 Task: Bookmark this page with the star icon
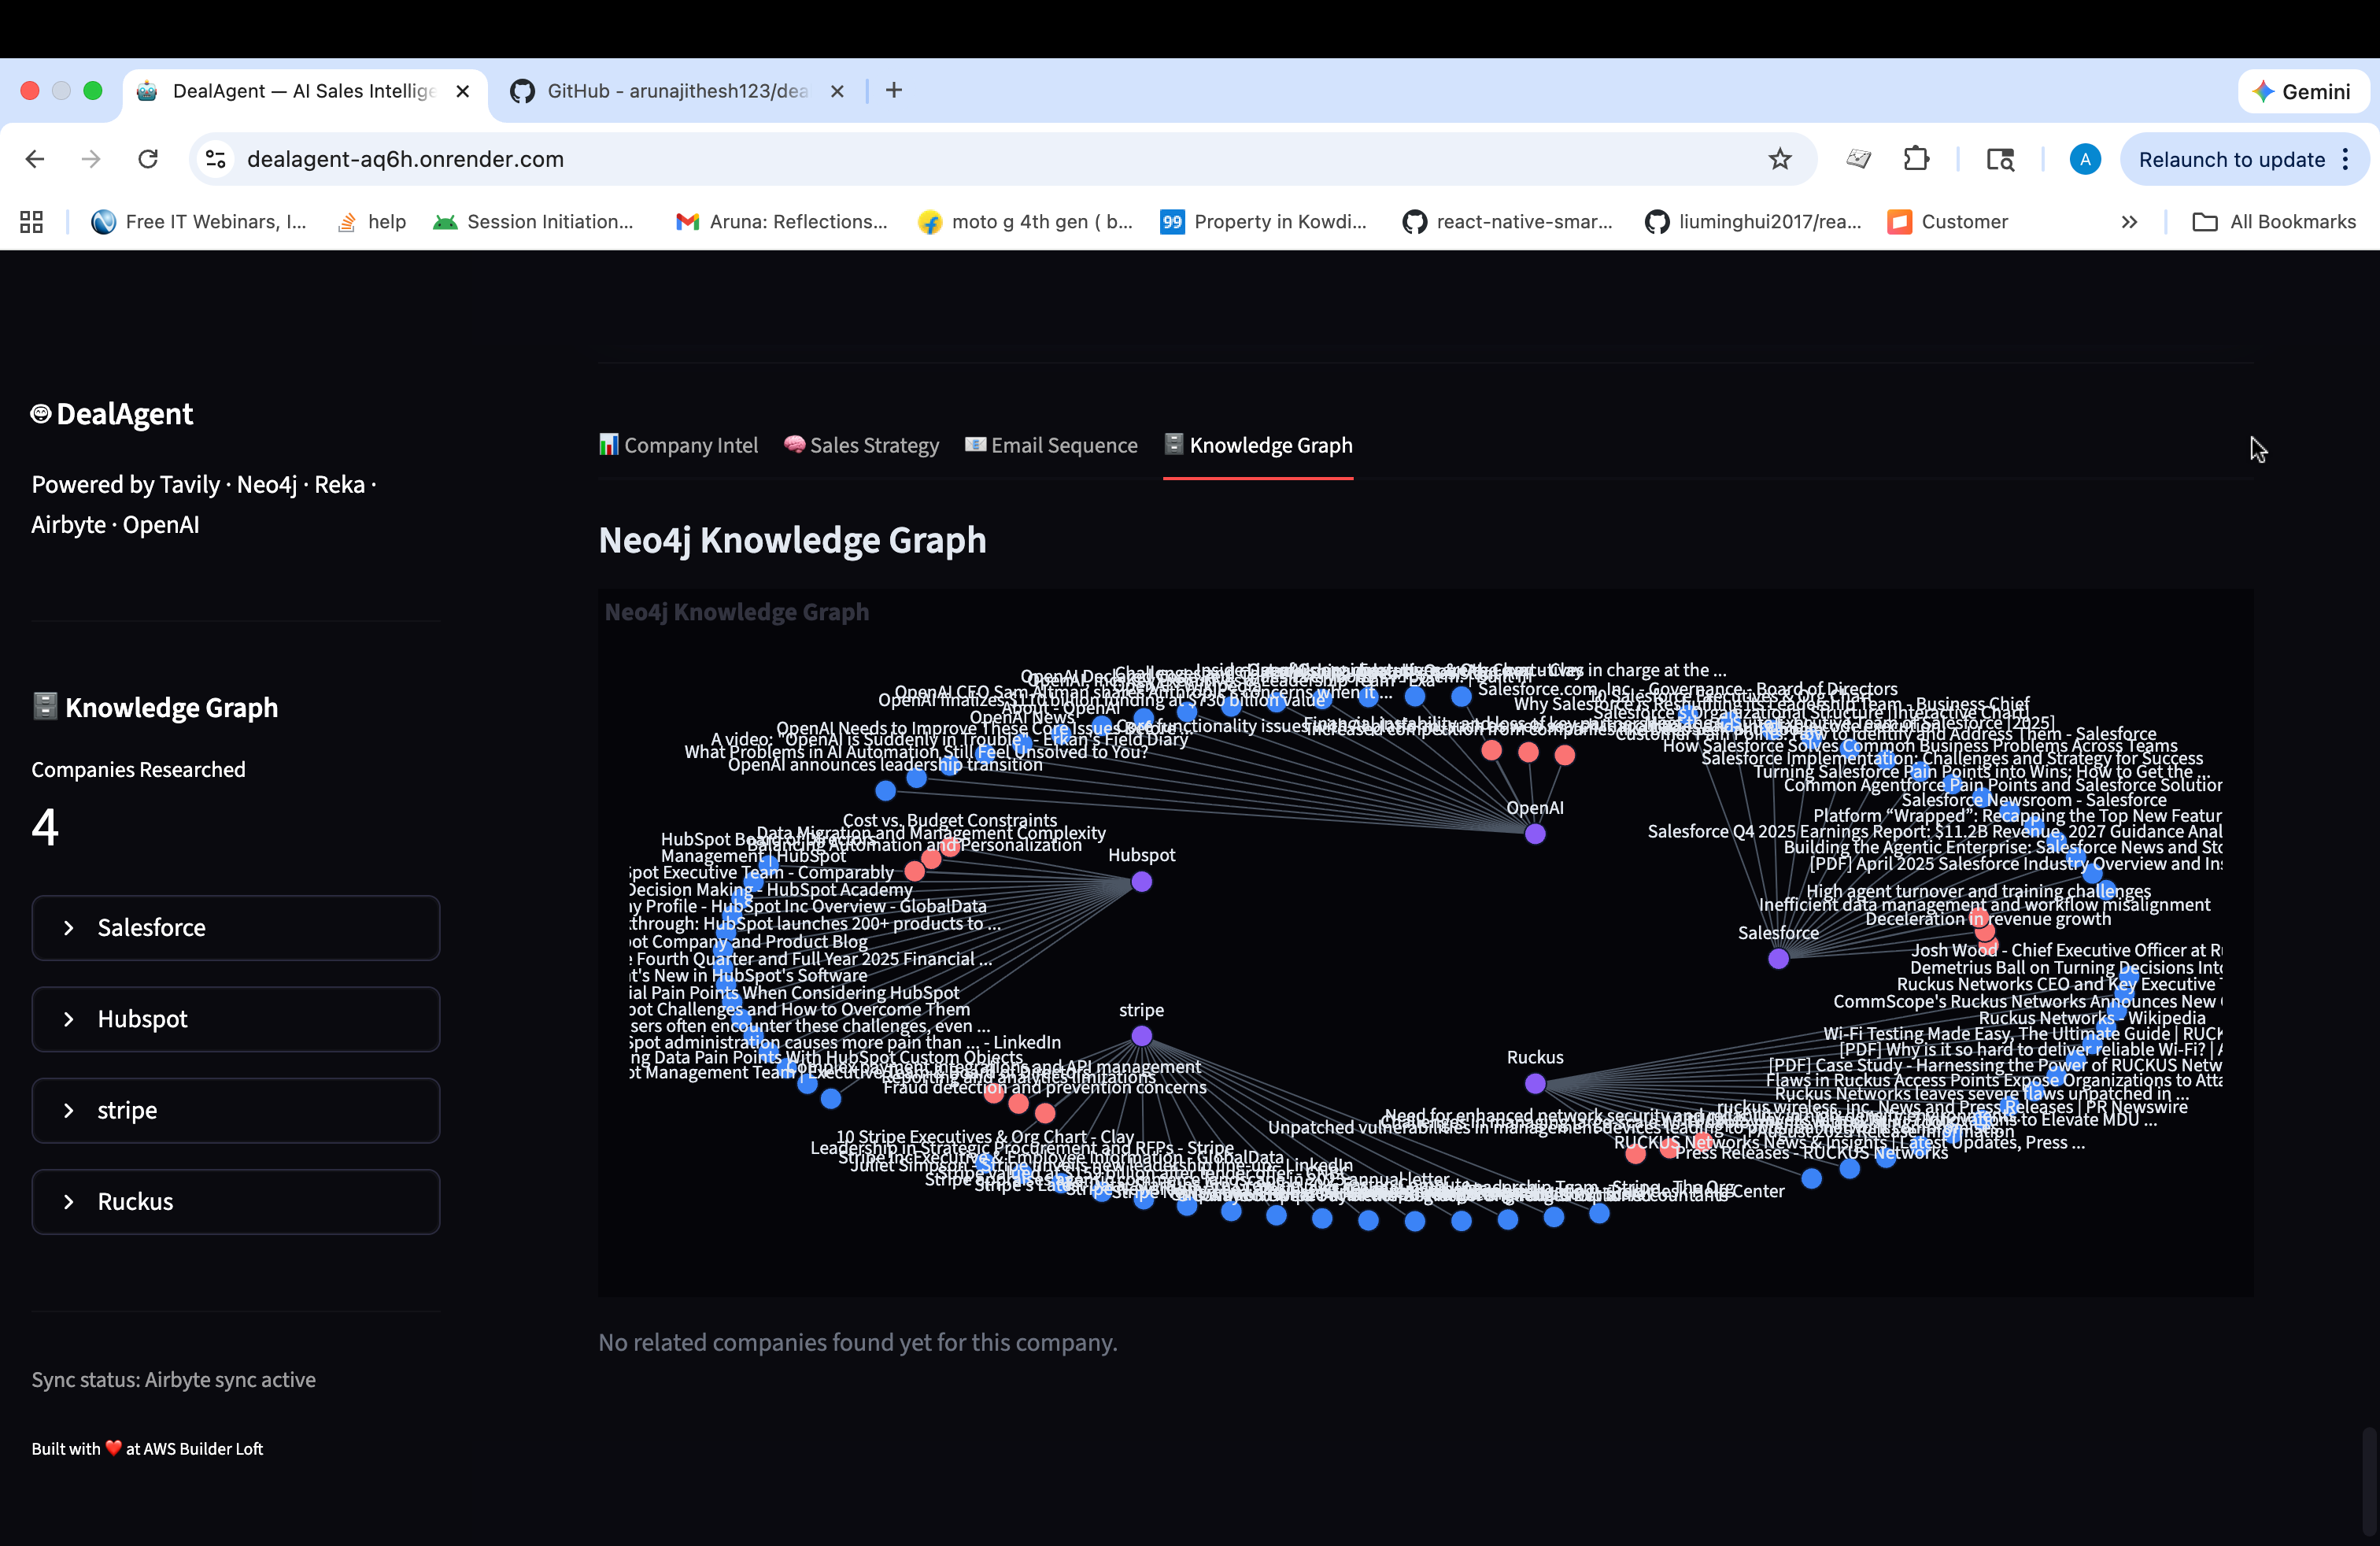(1779, 159)
